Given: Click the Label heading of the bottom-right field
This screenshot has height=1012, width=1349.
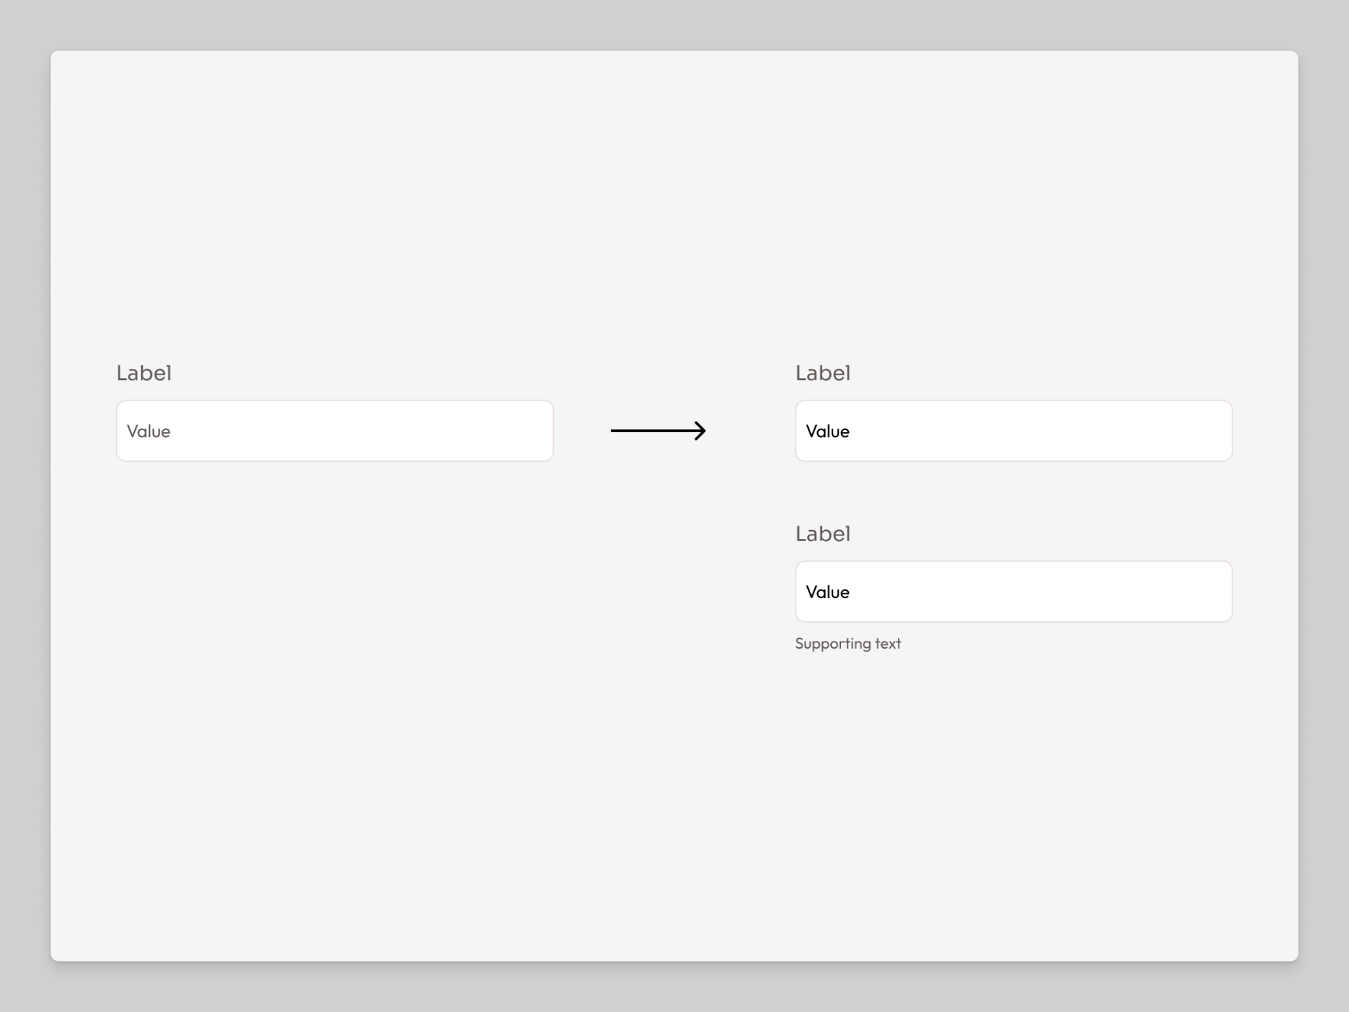Looking at the screenshot, I should coord(823,534).
